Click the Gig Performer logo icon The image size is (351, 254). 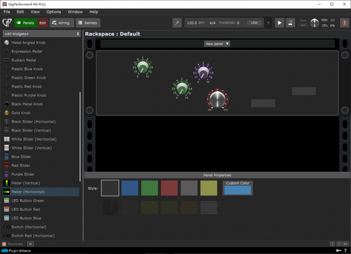click(x=7, y=23)
